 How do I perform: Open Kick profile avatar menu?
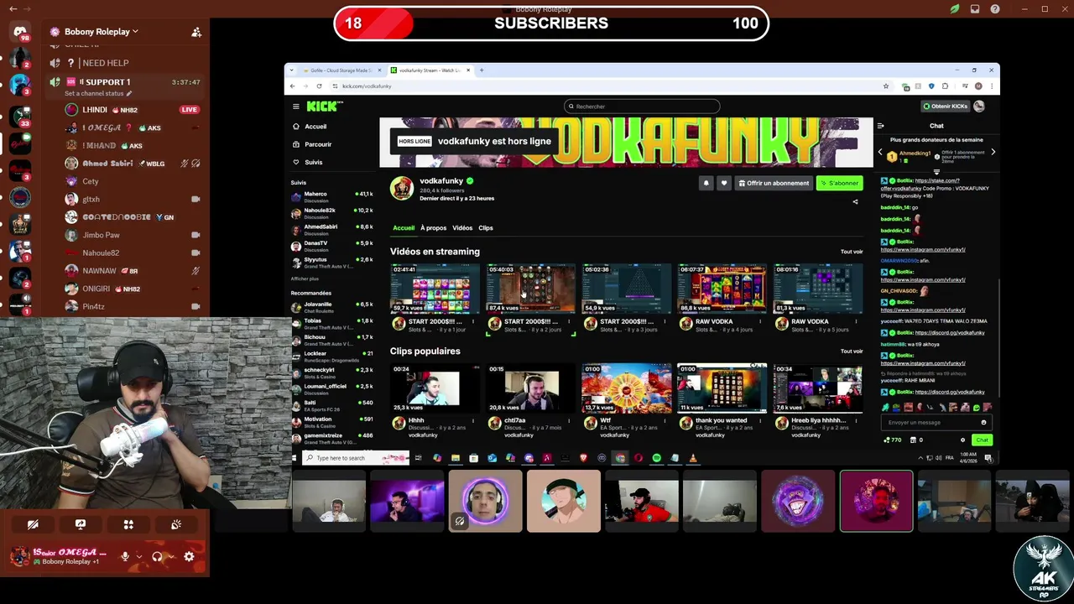coord(979,107)
